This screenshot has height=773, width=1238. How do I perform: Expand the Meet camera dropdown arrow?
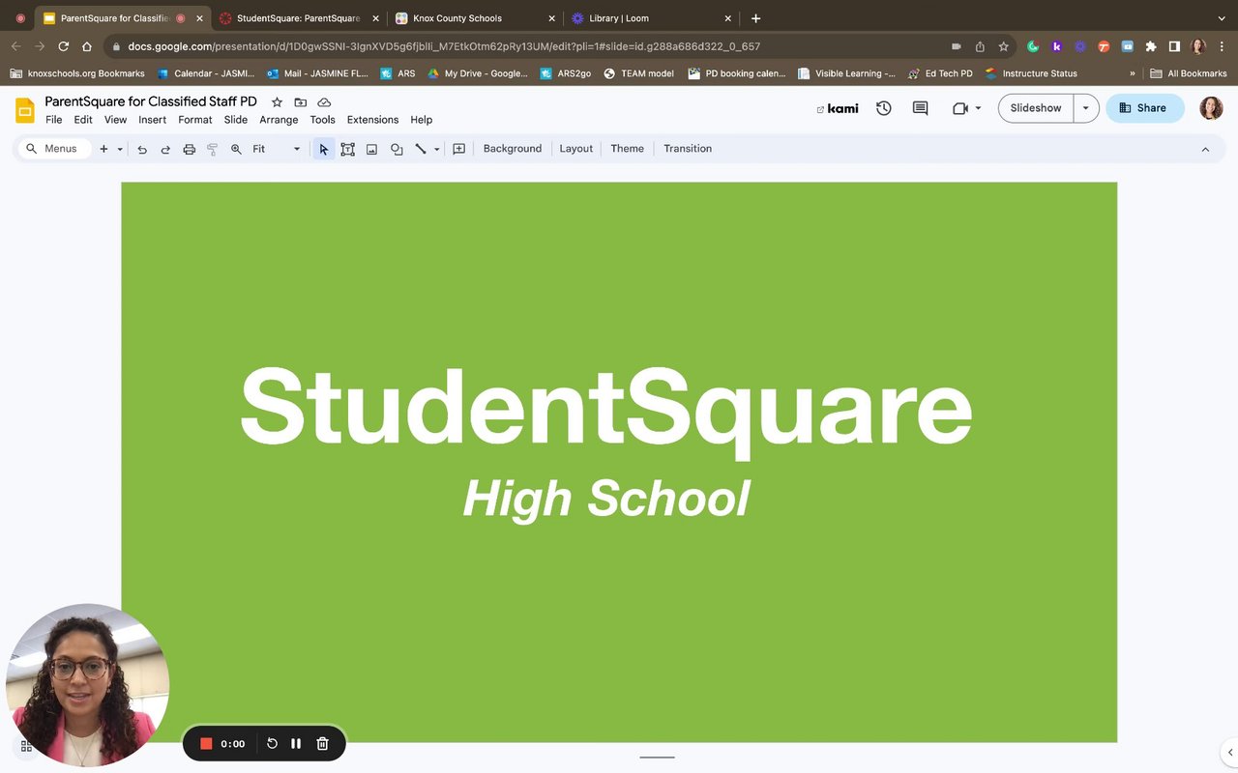978,108
